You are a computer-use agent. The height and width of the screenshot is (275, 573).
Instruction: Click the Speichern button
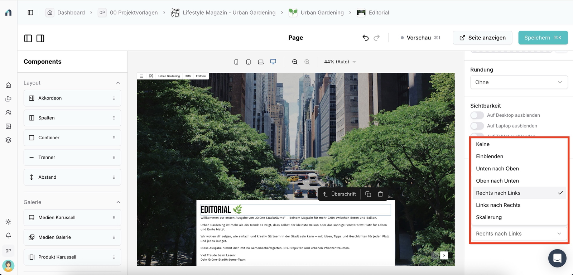543,38
